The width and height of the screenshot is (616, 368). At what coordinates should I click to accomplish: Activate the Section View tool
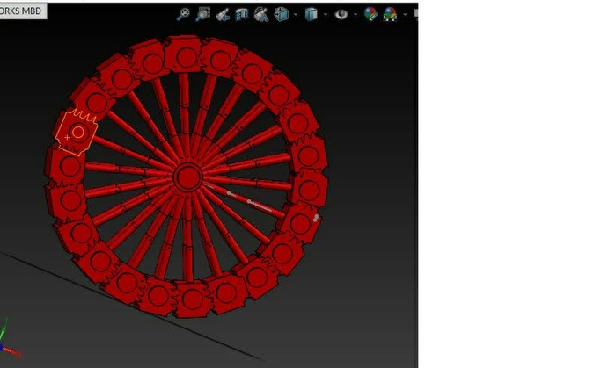pyautogui.click(x=242, y=14)
